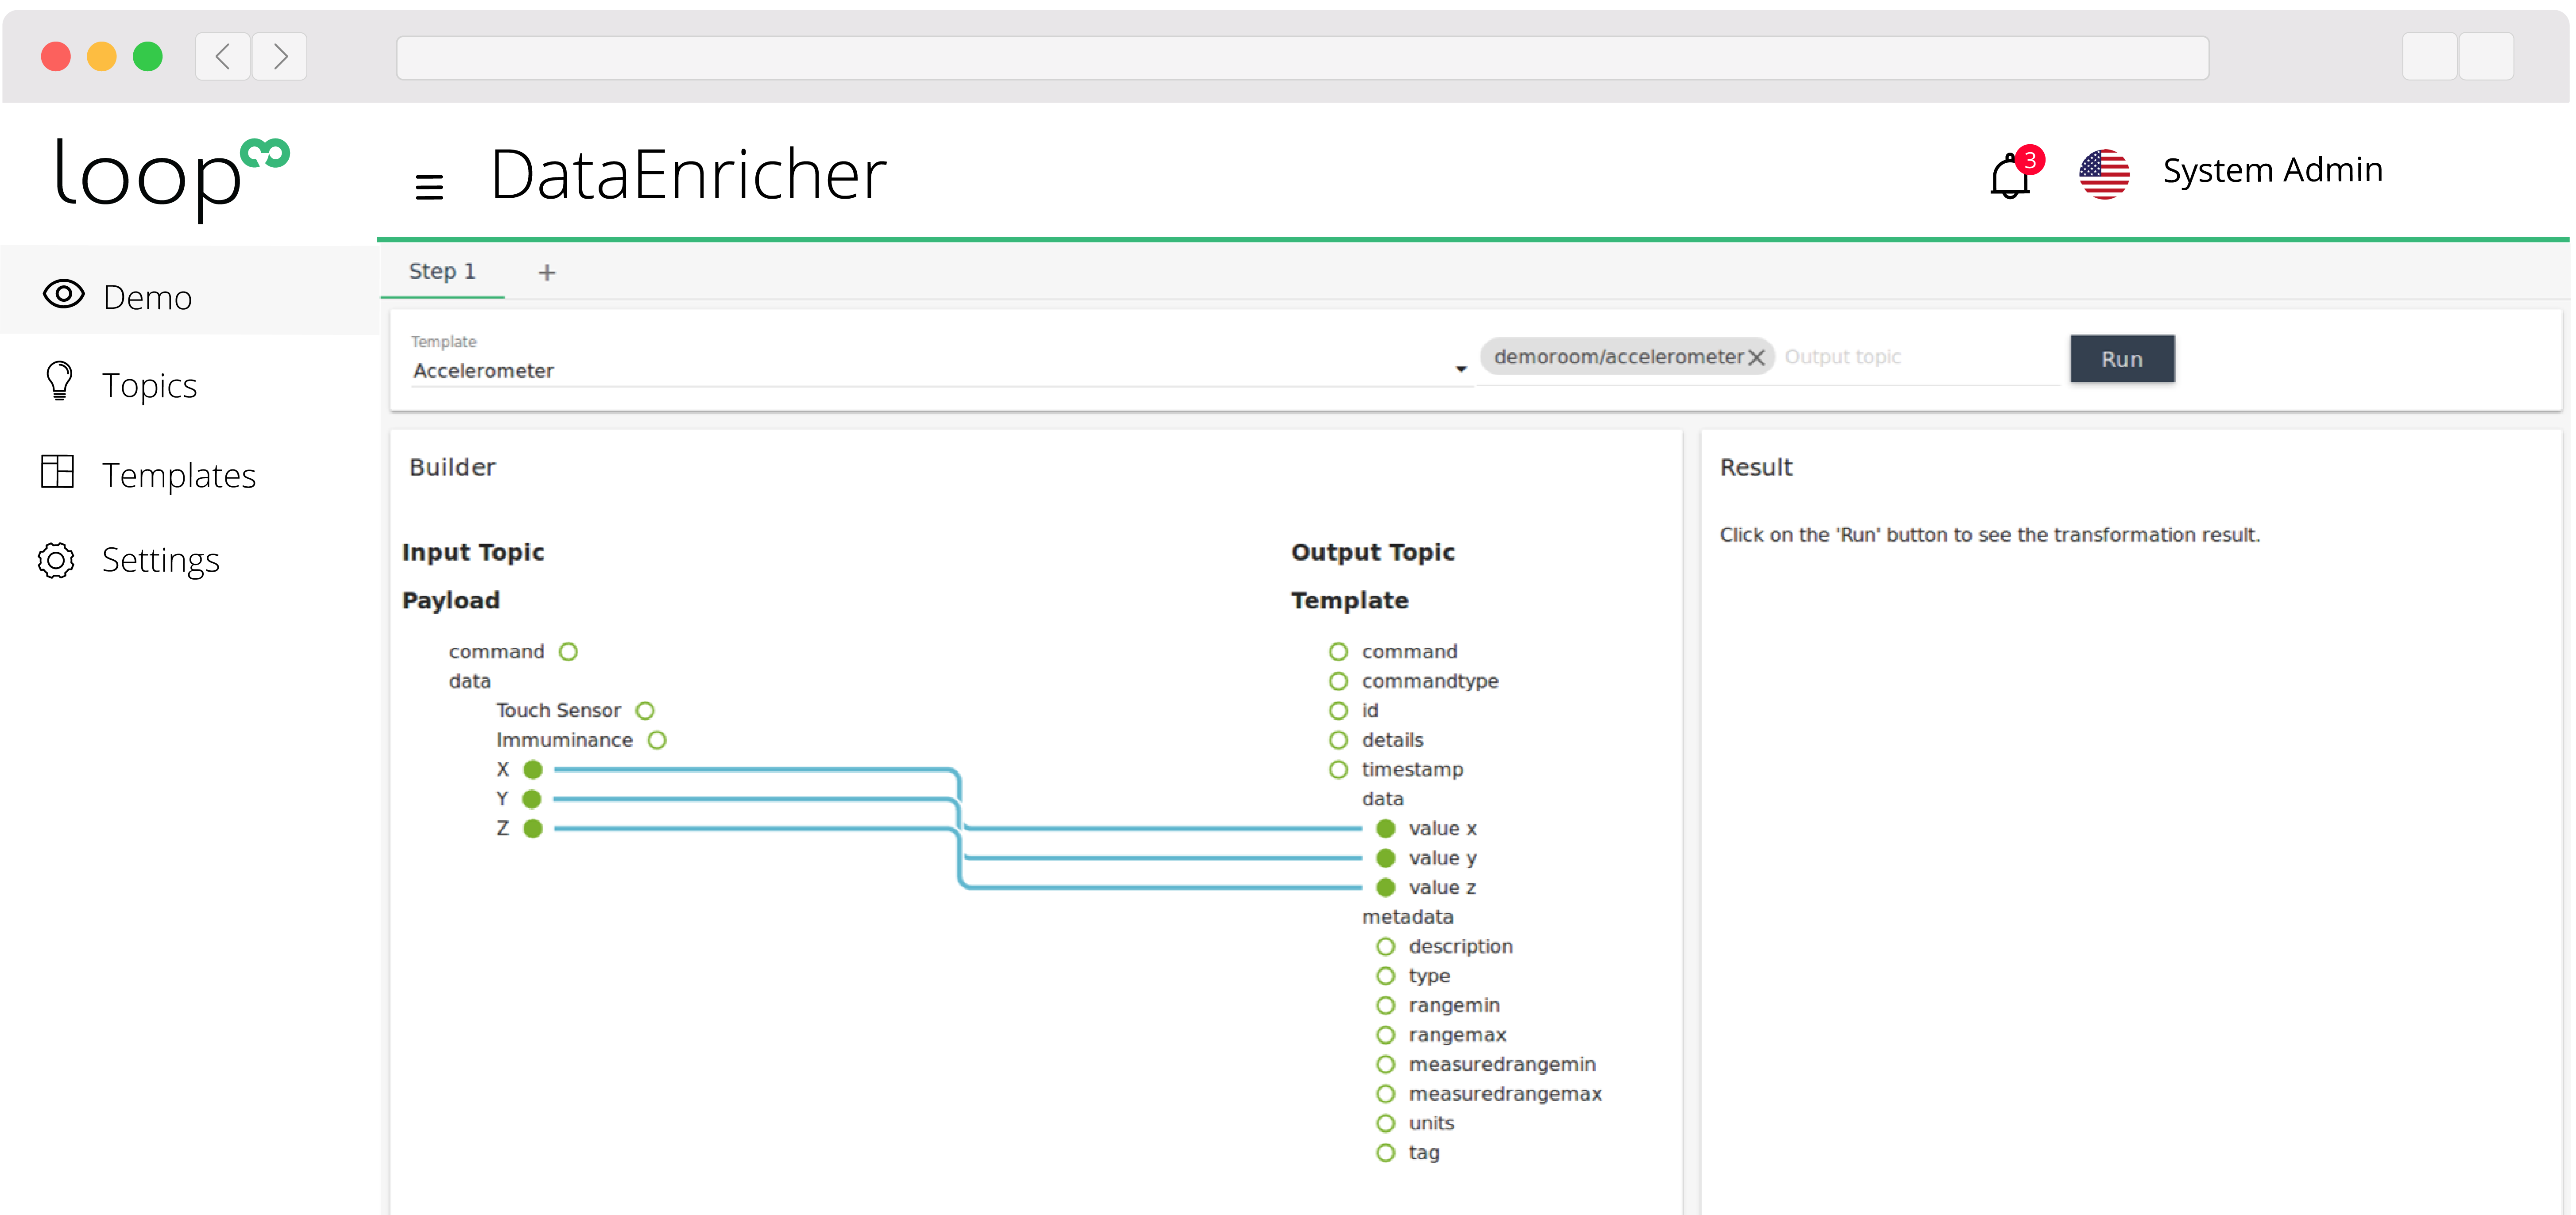Click the yellow macOS minimize button
The height and width of the screenshot is (1215, 2576).
[x=102, y=57]
